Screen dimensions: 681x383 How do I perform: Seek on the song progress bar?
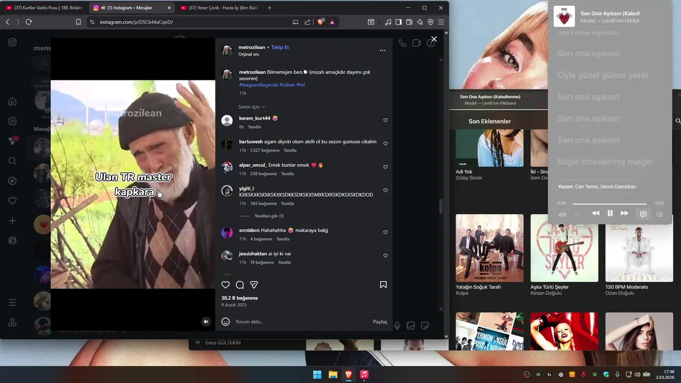[x=609, y=203]
